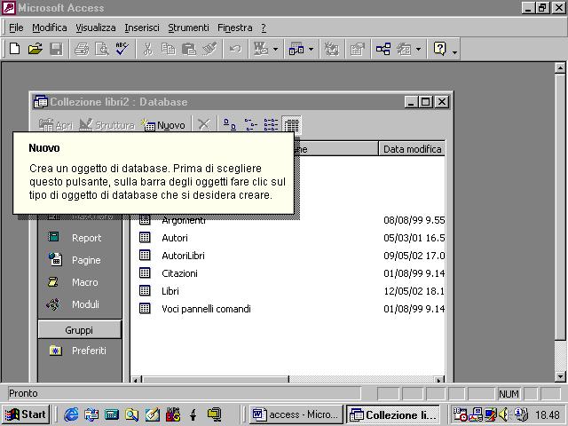
Task: Select the Autori table
Action: pos(163,238)
